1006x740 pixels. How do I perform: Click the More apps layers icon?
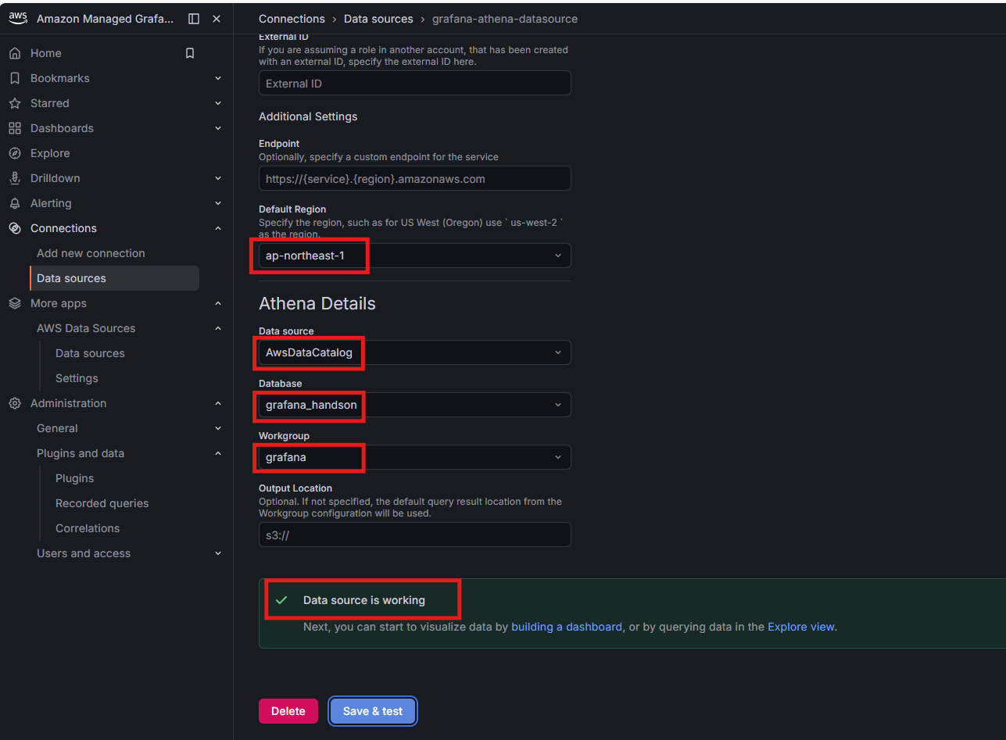point(15,303)
